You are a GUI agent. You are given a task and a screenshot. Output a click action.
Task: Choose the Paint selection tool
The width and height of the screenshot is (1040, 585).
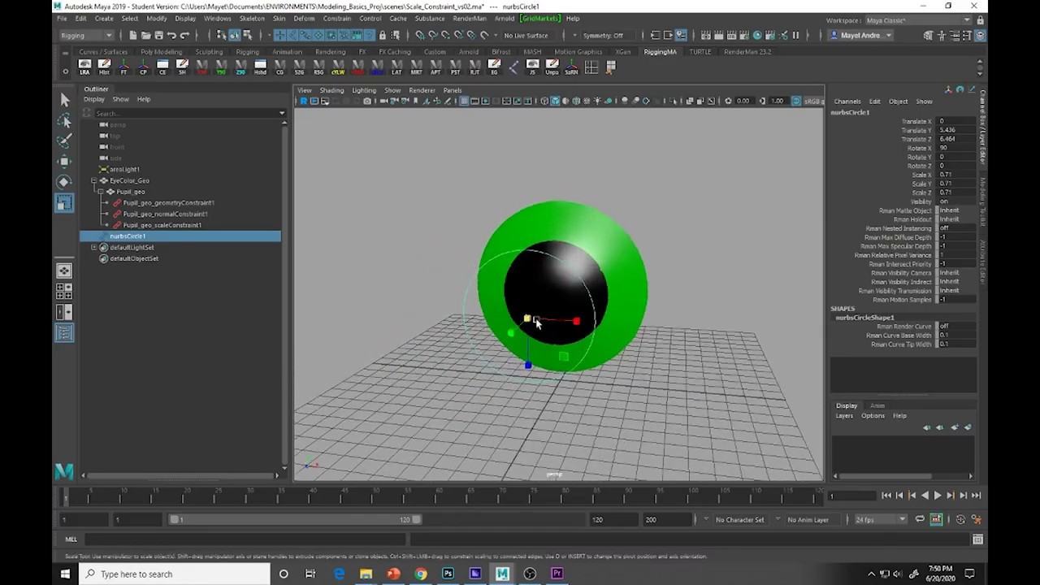click(x=64, y=141)
